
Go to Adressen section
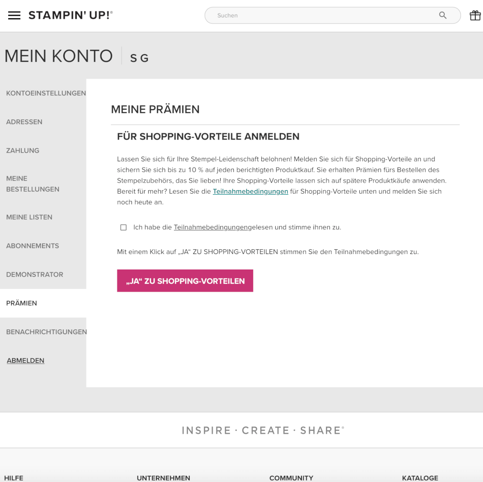click(24, 122)
